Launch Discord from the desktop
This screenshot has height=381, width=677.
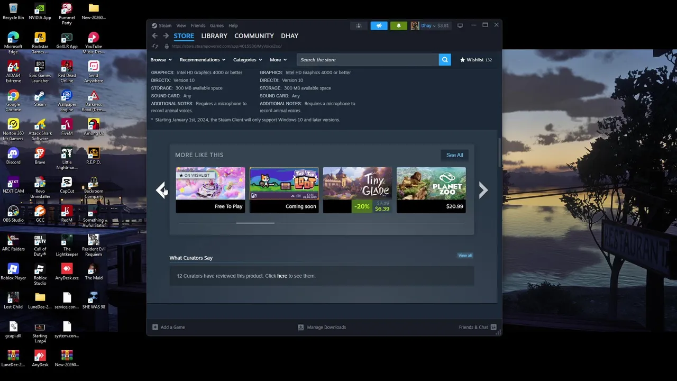pyautogui.click(x=13, y=156)
